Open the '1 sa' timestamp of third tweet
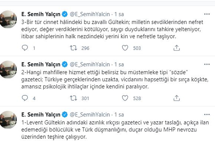This screenshot has height=142, width=215. pyautogui.click(x=119, y=115)
